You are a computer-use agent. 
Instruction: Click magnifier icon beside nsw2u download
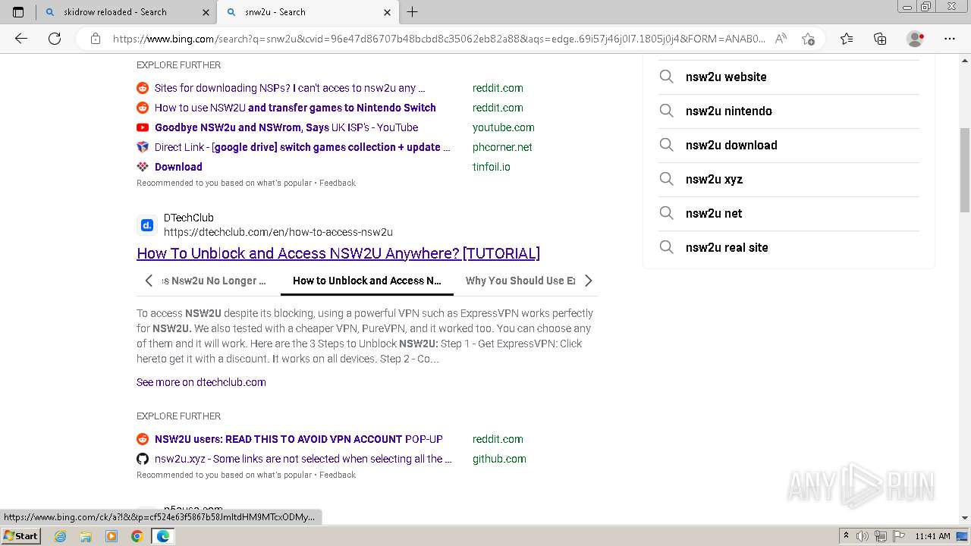tap(666, 145)
